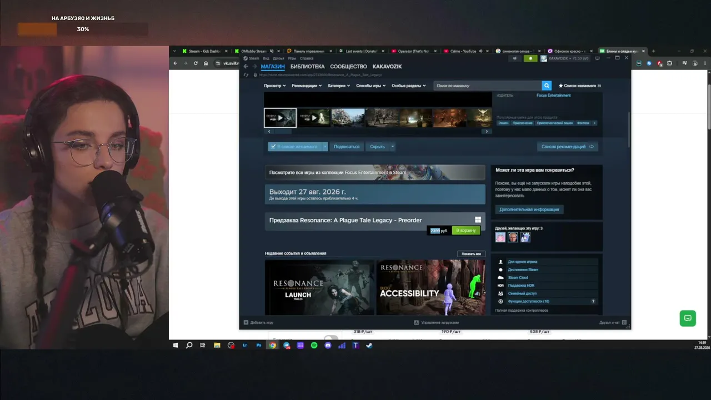Screen dimensions: 711x400
Task: Expand the Особые разделы store menu
Action: pos(408,86)
